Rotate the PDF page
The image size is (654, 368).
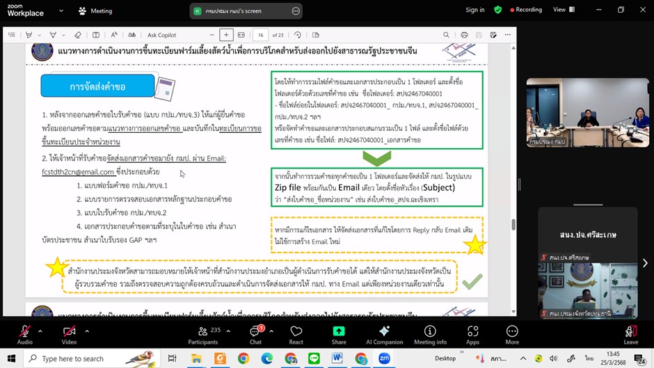[x=297, y=35]
